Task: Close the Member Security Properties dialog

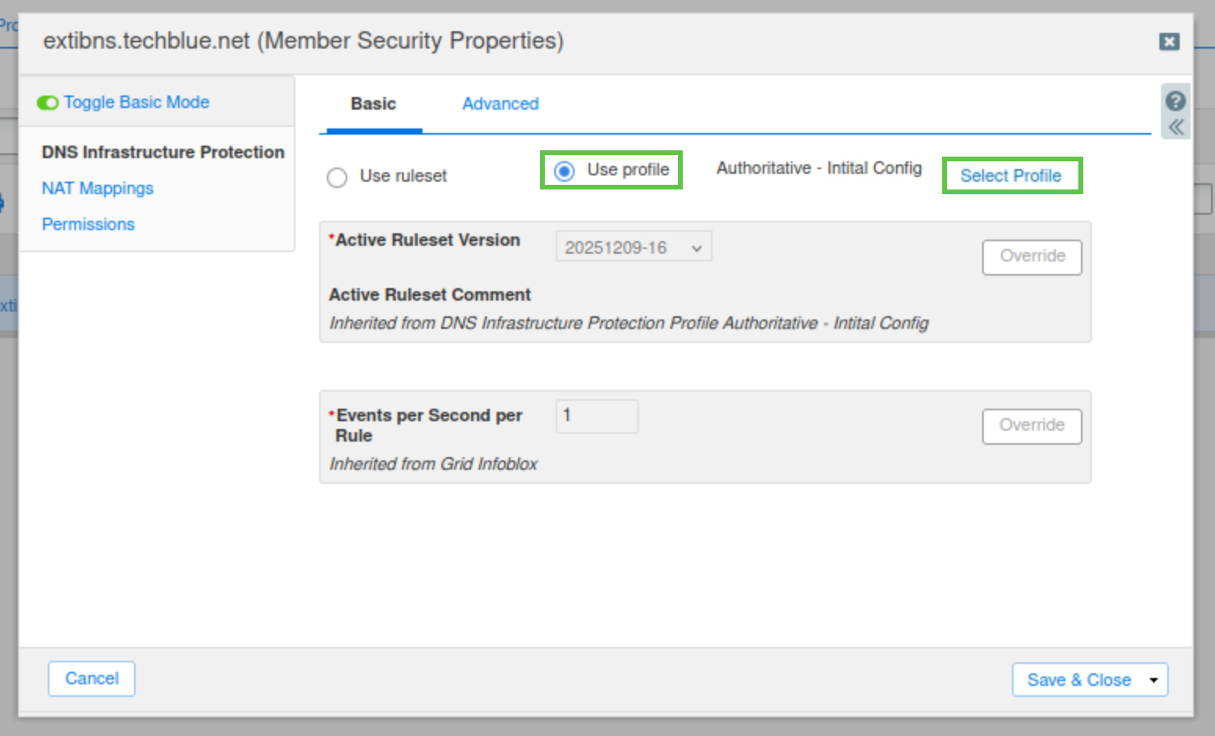Action: (1169, 41)
